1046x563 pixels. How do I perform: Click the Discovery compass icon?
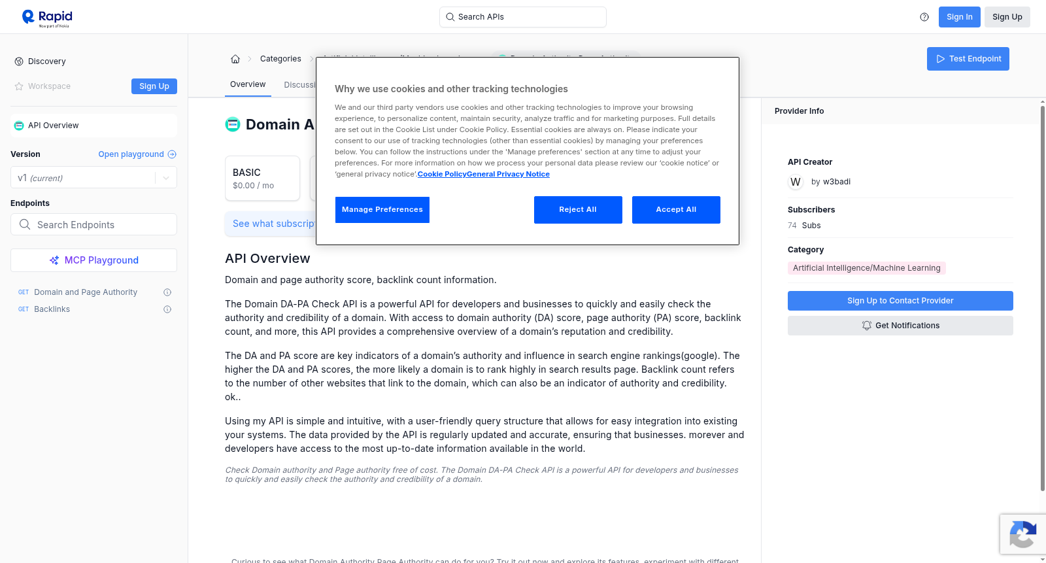pyautogui.click(x=19, y=61)
